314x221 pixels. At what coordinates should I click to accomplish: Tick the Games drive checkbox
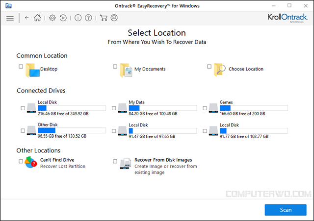coord(205,108)
